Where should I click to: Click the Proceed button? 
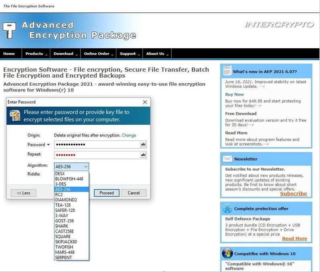(107, 193)
